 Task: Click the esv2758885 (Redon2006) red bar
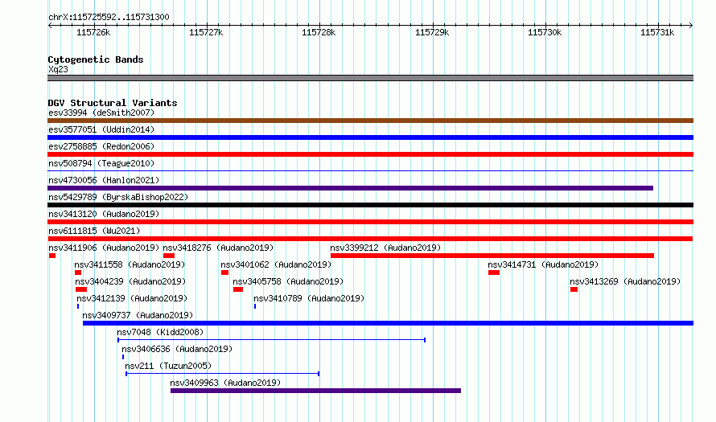point(370,154)
